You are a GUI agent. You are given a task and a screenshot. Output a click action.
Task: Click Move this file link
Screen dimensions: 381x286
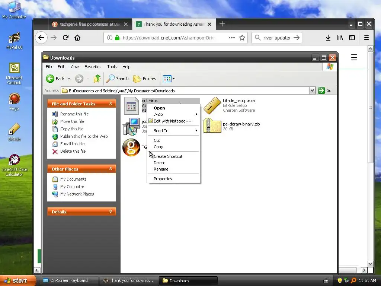point(72,121)
